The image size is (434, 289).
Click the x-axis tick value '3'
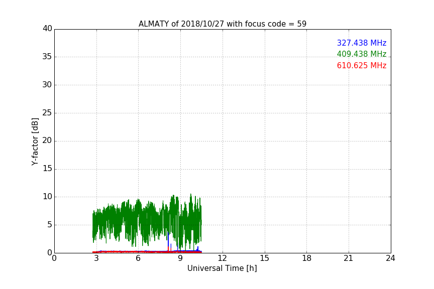point(96,258)
